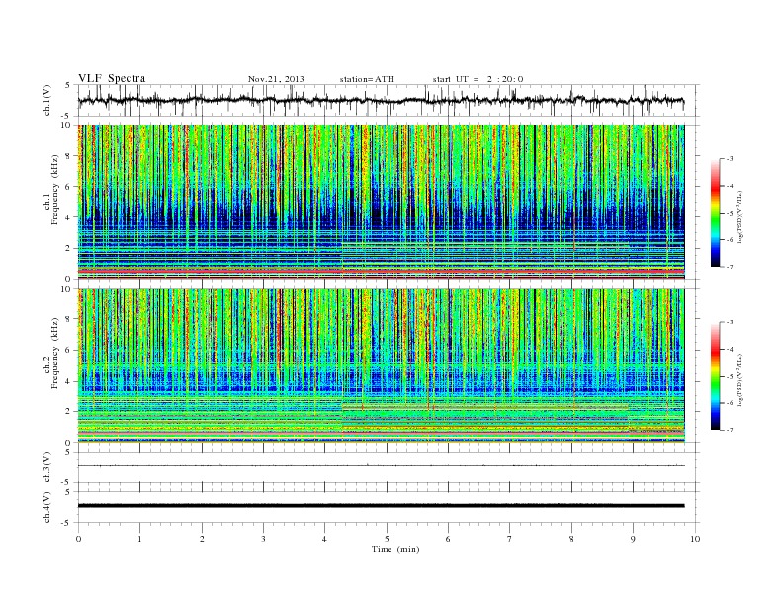Click the "start UT = 2 :20: 0" header text
Screen dimensions: 783x605
(x=478, y=79)
